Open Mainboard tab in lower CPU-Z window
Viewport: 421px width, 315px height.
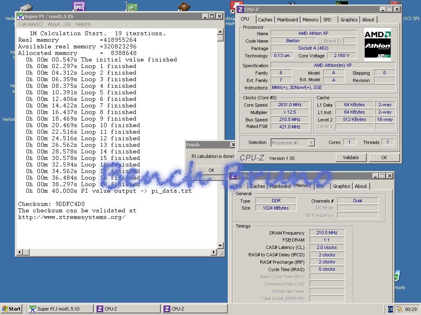[x=280, y=186]
